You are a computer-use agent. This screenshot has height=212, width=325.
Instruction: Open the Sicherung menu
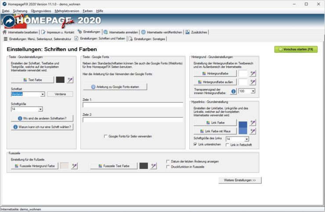(x=20, y=11)
